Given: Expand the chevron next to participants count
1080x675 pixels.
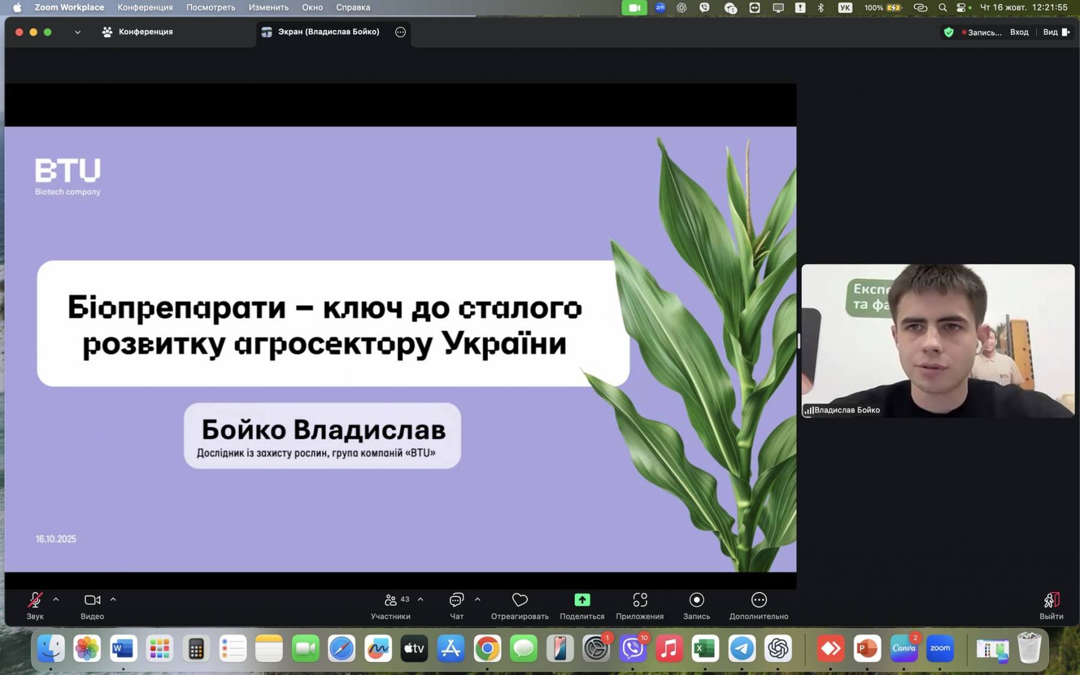Looking at the screenshot, I should [x=420, y=599].
